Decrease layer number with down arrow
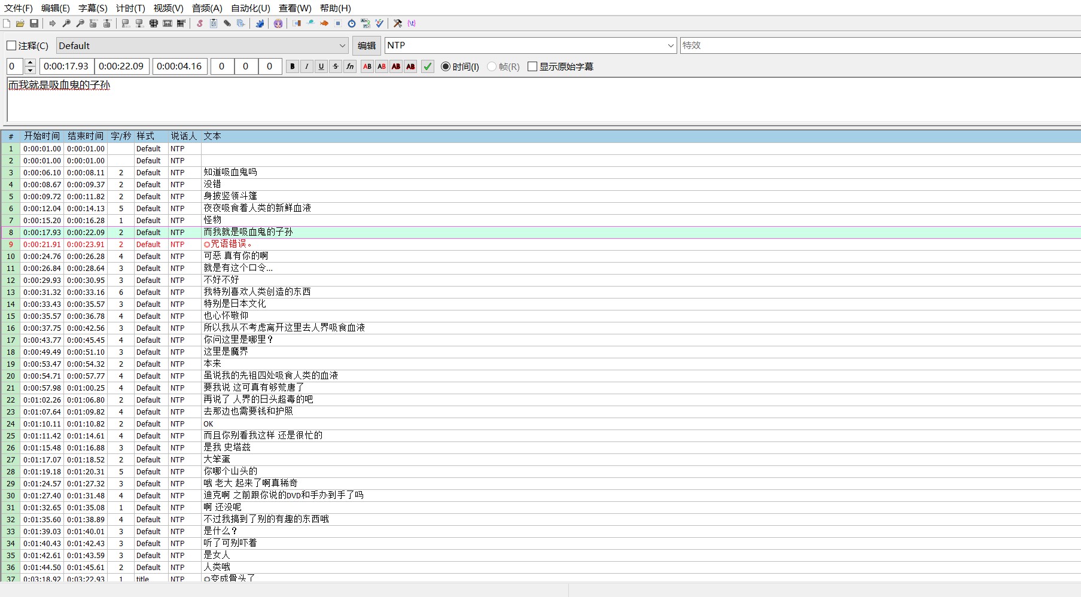The image size is (1081, 597). click(x=31, y=71)
